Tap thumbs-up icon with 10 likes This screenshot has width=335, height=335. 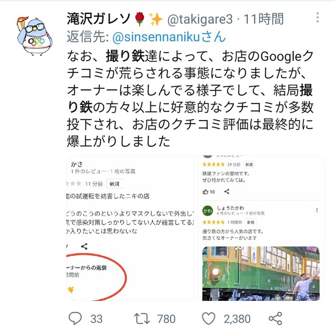(x=205, y=192)
